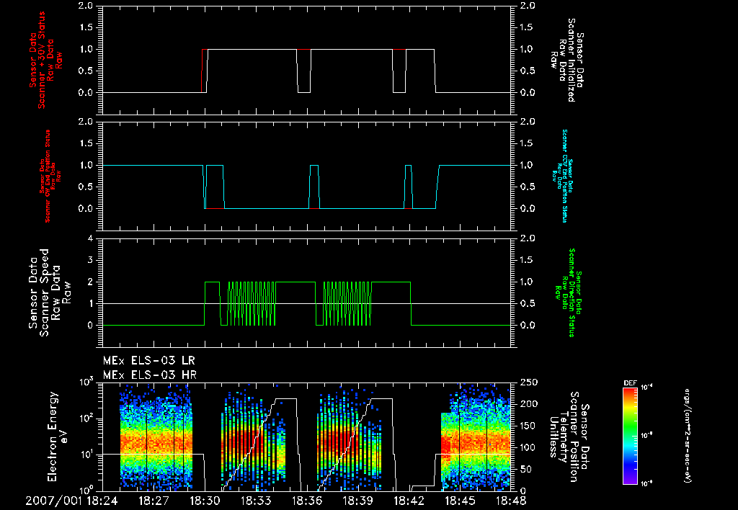Screen dimensions: 738x510
Task: Click the 'MEx ELS-03 LR' label
Action: (x=148, y=361)
